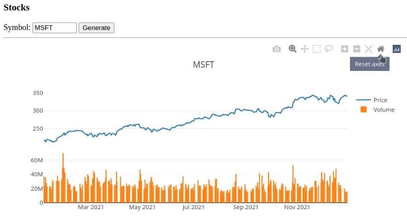Click the 350 price axis tick
The height and width of the screenshot is (216, 407).
coord(38,93)
